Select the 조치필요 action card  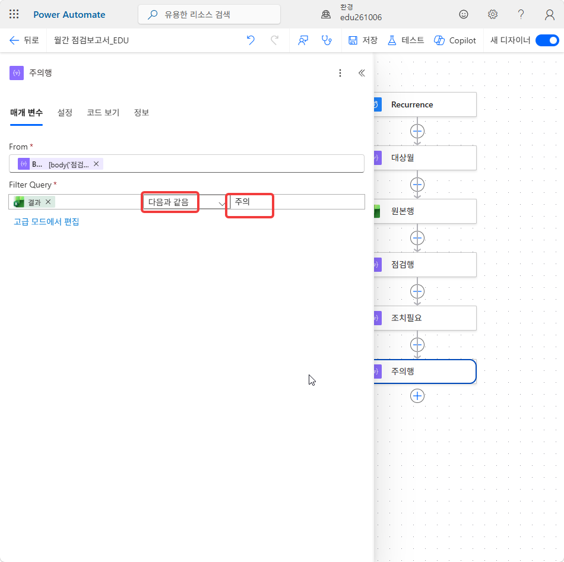[425, 318]
